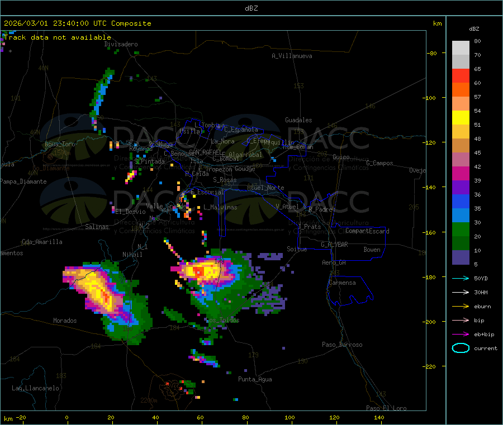Viewport: 503px width, 425px height.
Task: Click the S_Rosas location label
Action: click(225, 180)
